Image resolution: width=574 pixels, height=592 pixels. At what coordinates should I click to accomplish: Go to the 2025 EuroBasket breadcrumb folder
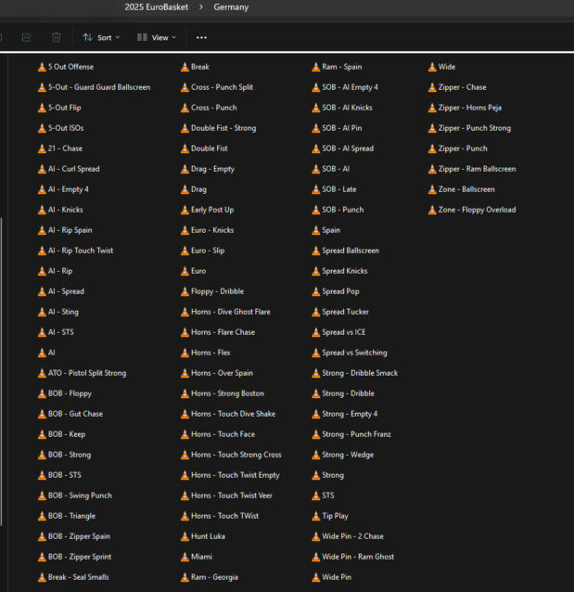pos(156,7)
